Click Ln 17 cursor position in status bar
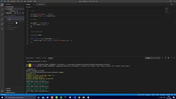The height and width of the screenshot is (99, 176). click(x=141, y=95)
